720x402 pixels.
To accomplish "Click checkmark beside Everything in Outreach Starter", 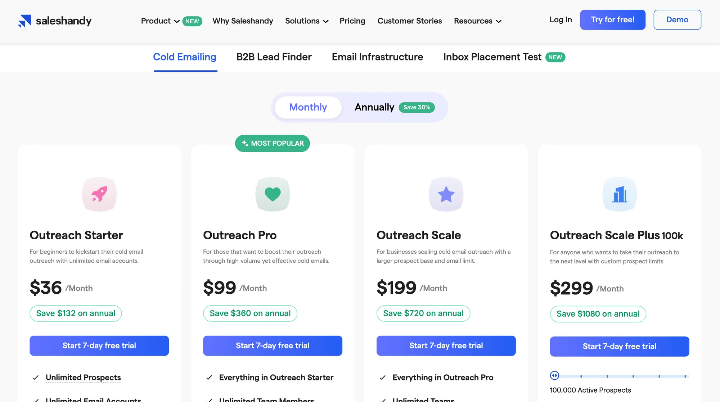I will pyautogui.click(x=209, y=378).
